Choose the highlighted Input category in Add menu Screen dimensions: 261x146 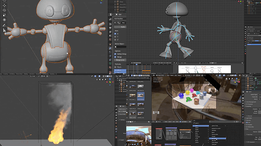click(201, 126)
